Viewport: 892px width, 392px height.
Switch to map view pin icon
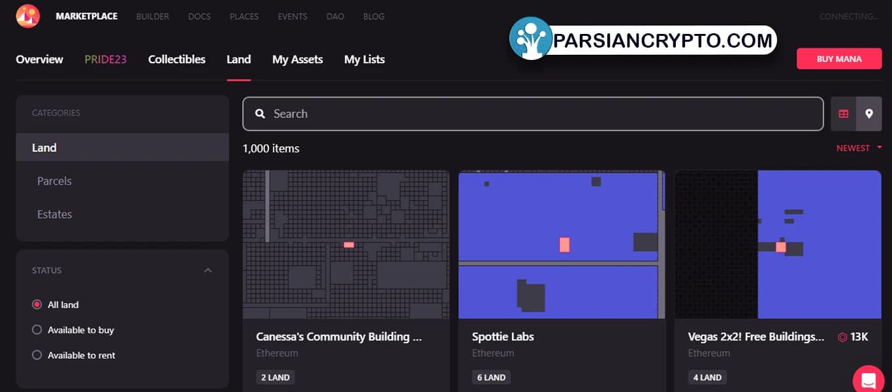869,113
